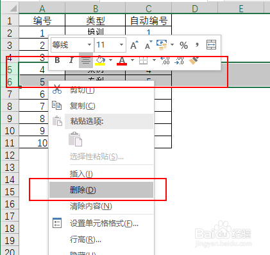Click the paste clipboard option icon
The width and height of the screenshot is (270, 255).
[x=75, y=139]
